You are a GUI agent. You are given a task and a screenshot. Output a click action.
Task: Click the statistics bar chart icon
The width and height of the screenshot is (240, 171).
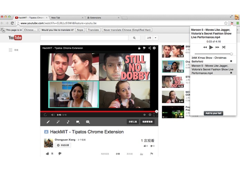click(142, 154)
